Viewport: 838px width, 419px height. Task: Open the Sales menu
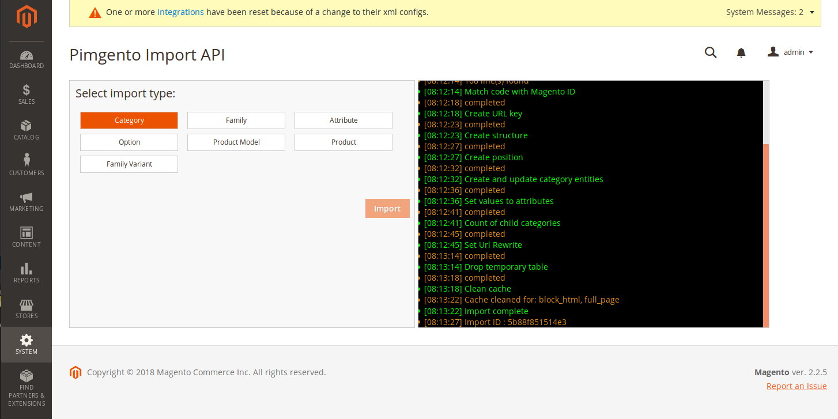(26, 95)
